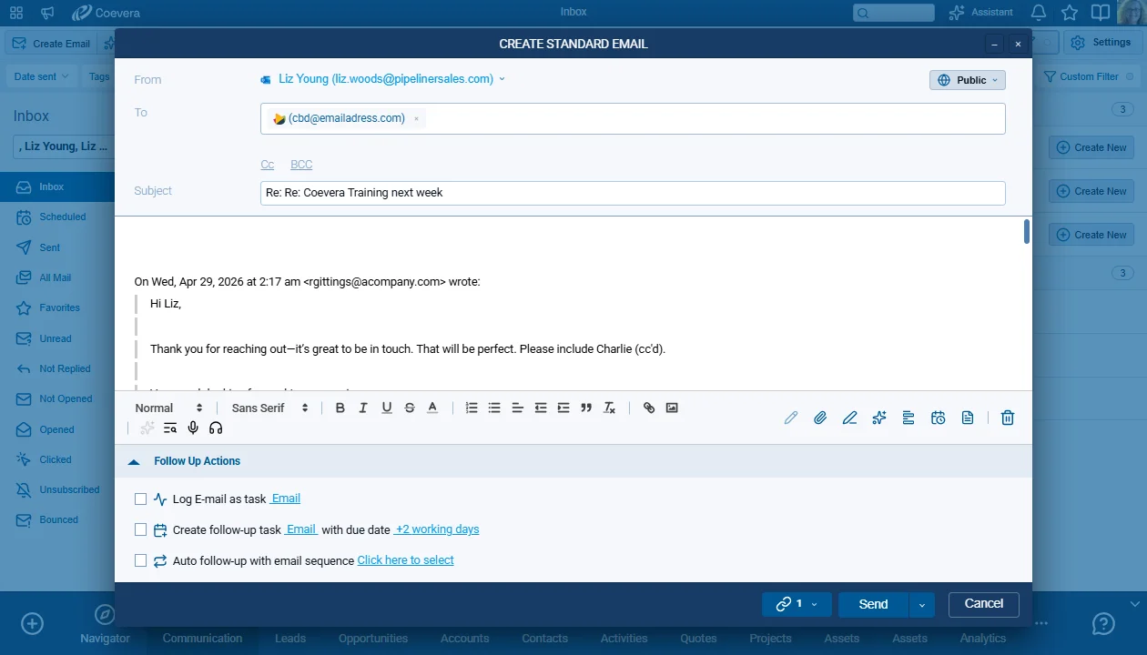This screenshot has height=655, width=1147.
Task: Open the Assistant in the top bar
Action: point(980,13)
